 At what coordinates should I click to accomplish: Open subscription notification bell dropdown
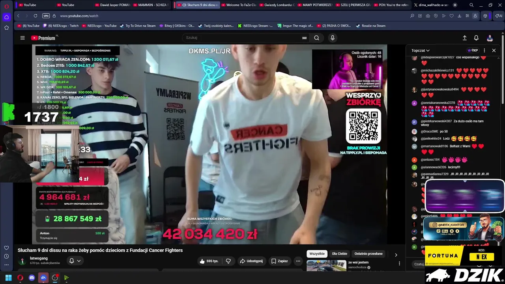(75, 261)
